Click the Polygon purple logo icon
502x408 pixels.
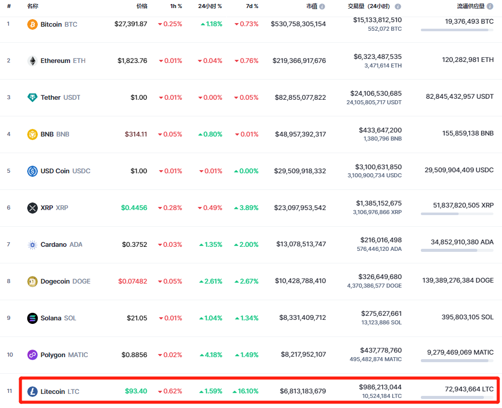[32, 355]
